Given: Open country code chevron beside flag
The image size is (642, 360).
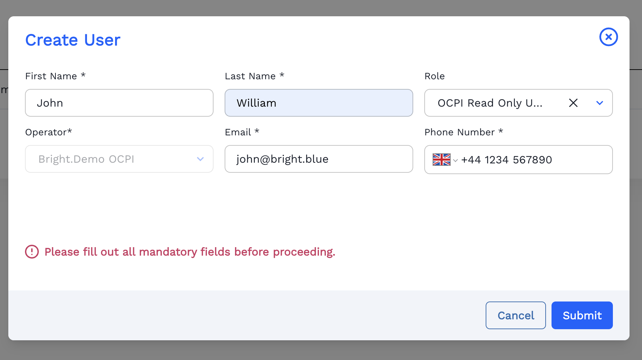Looking at the screenshot, I should (456, 160).
